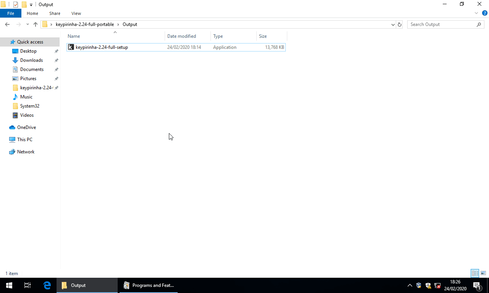This screenshot has width=489, height=293.
Task: Click the Downloads arrow icon
Action: pos(15,60)
